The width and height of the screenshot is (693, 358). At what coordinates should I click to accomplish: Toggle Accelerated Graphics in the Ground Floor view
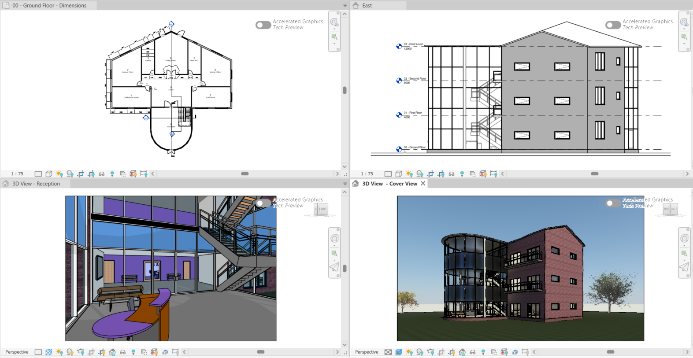263,25
